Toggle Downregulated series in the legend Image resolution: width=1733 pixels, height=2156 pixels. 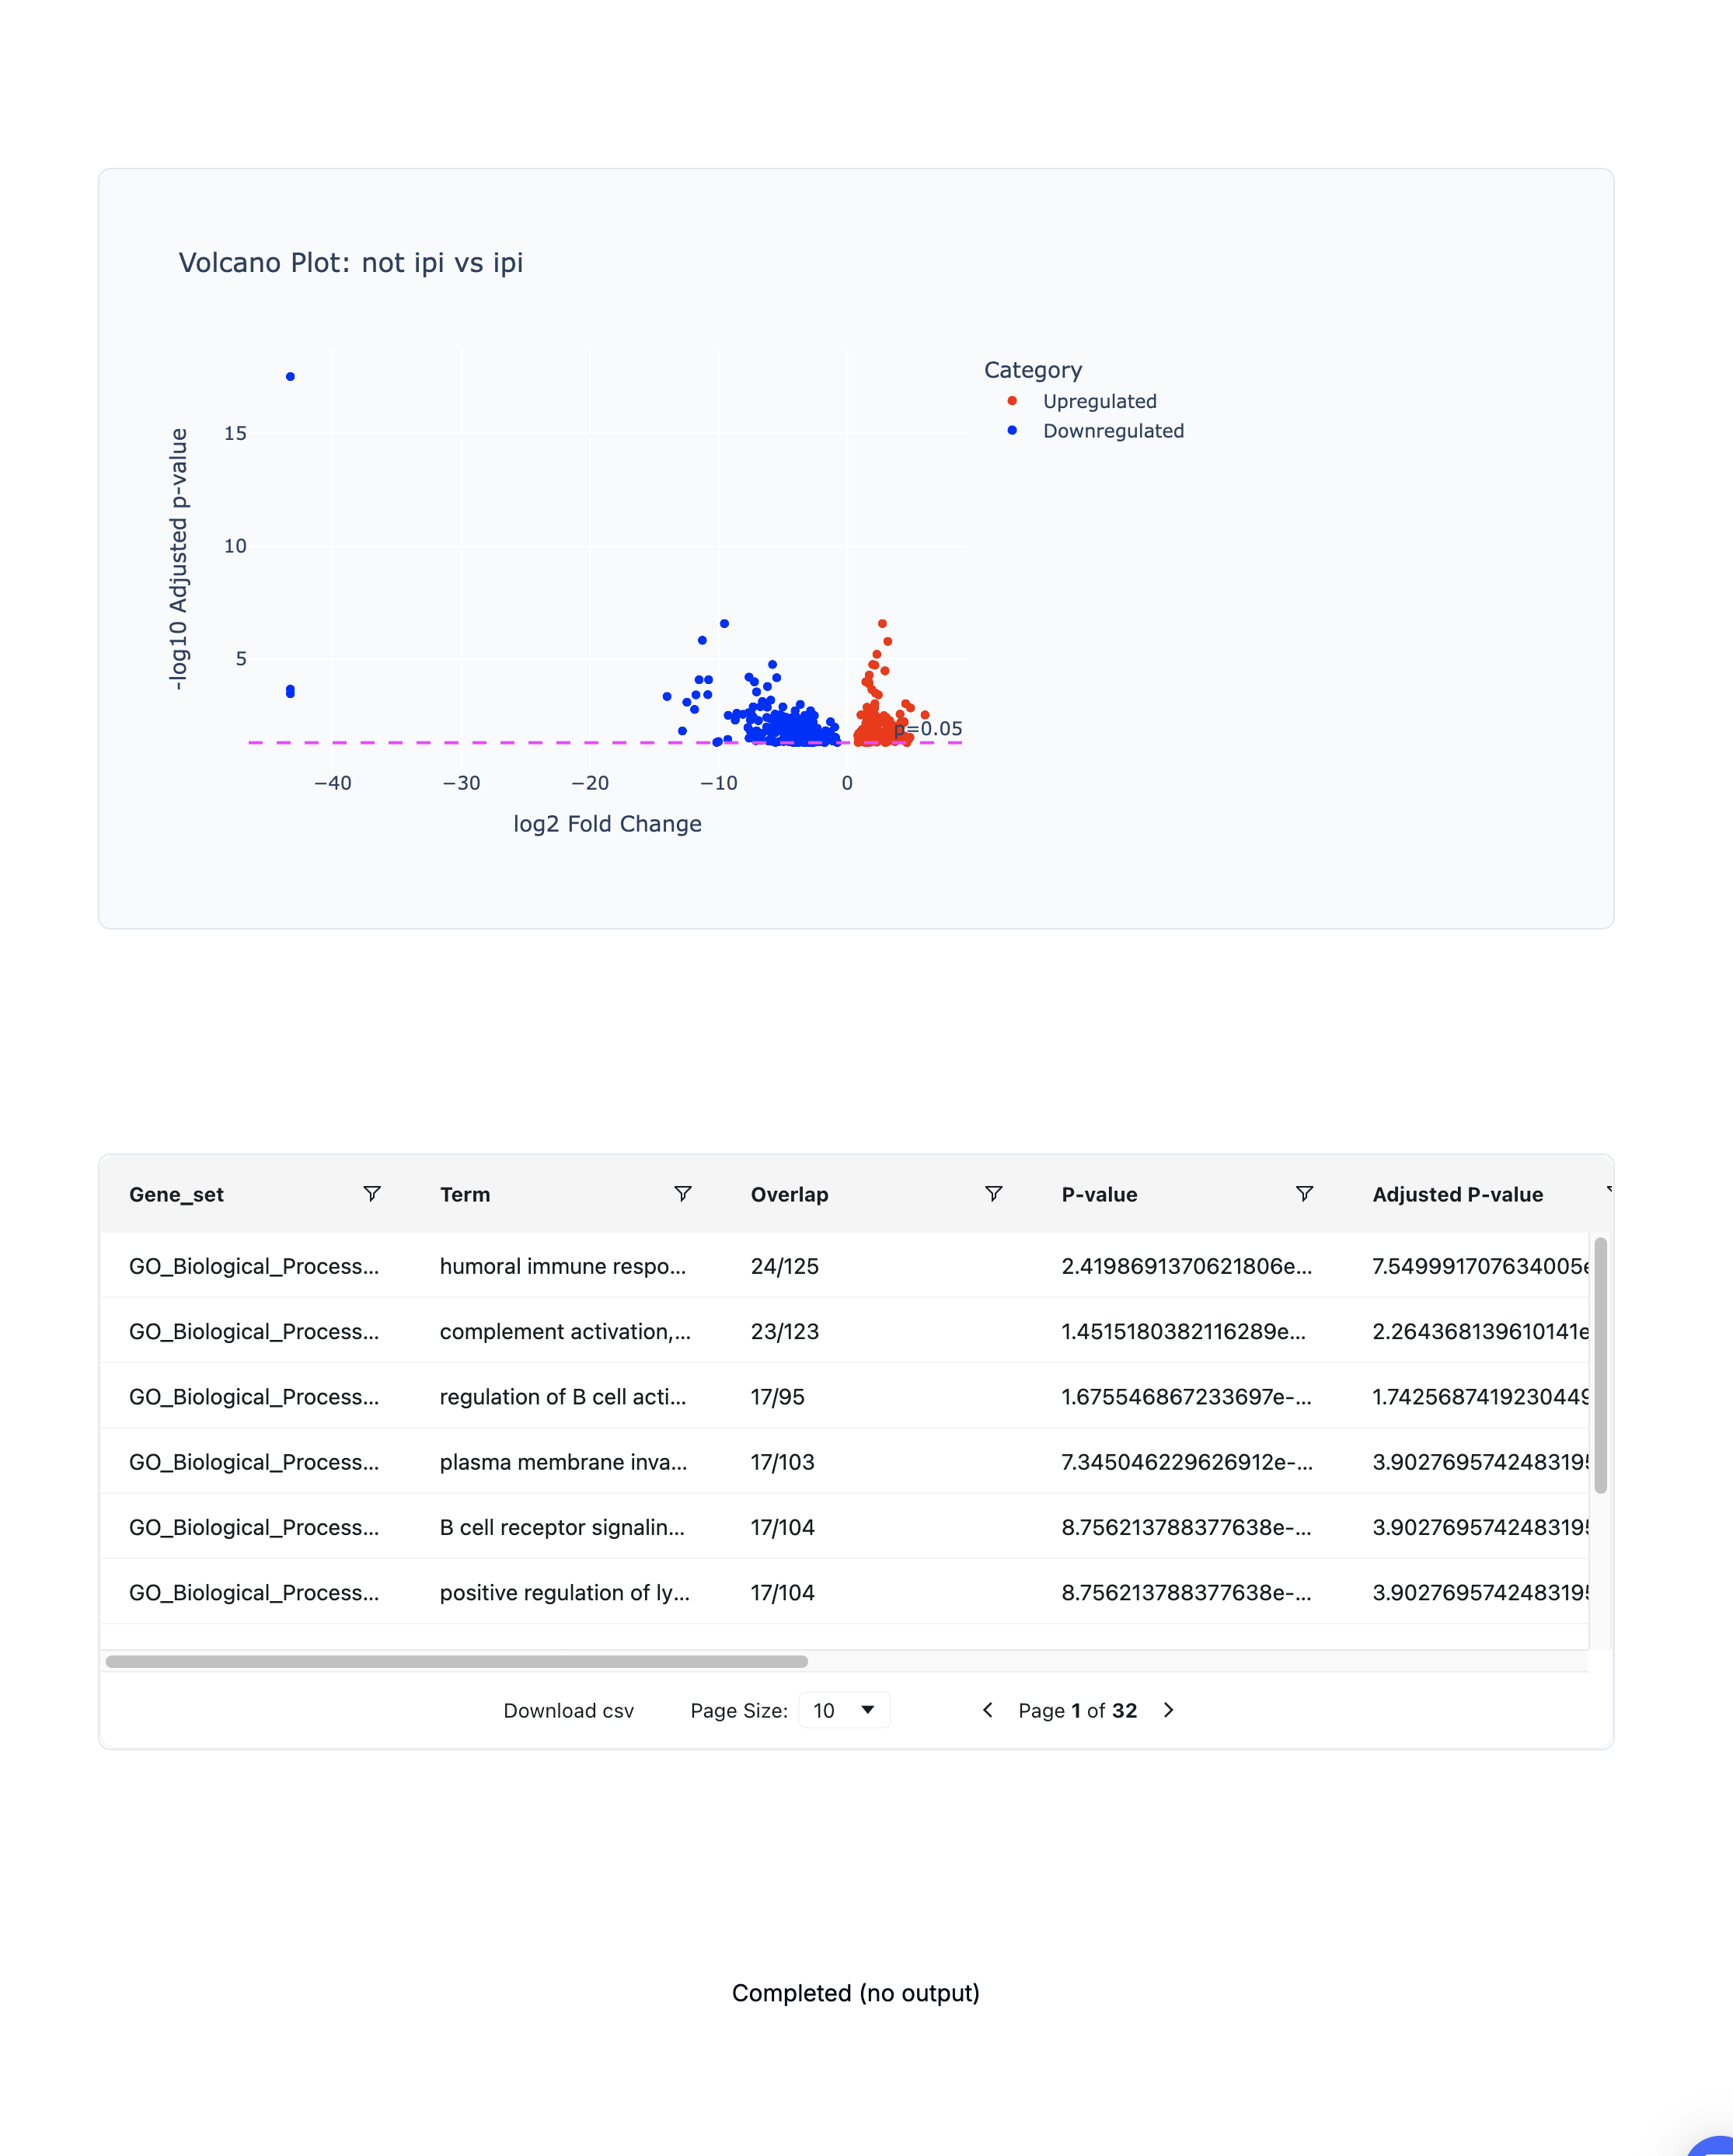(1112, 431)
